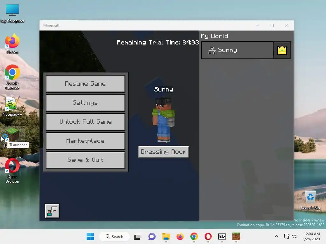Click the chat/emote icon in Minecraft
Screen dimensions: 326x244
tap(52, 211)
